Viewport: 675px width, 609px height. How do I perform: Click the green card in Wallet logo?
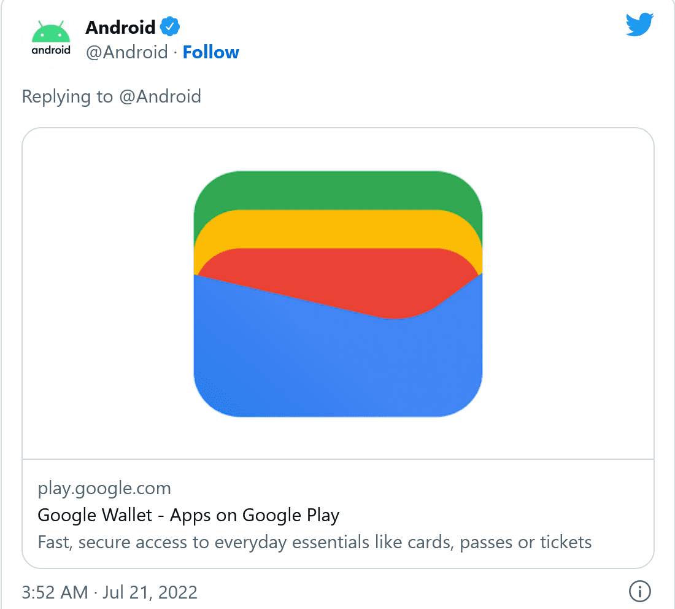pyautogui.click(x=338, y=189)
